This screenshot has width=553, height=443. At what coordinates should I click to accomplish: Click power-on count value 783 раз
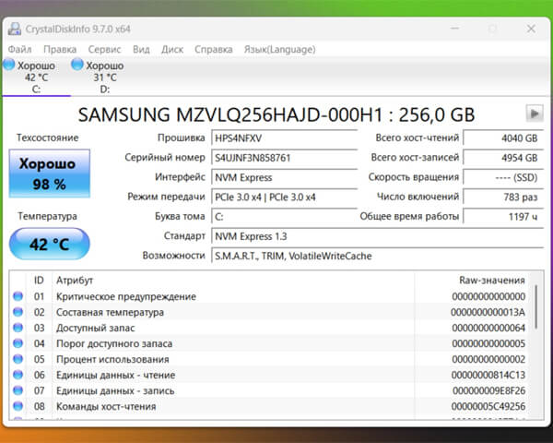click(503, 197)
